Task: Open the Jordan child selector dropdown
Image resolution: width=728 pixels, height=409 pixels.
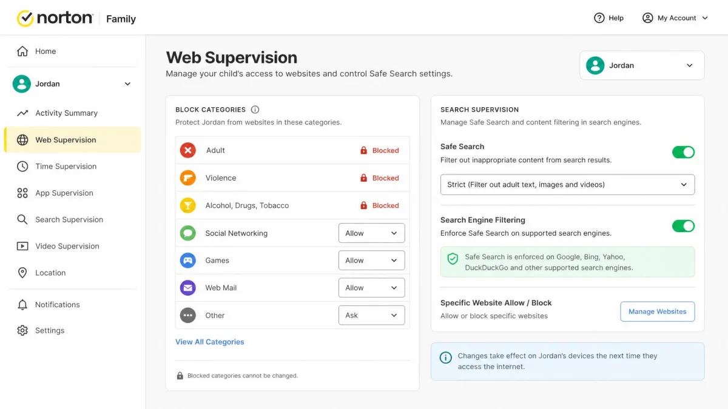Action: pyautogui.click(x=642, y=65)
